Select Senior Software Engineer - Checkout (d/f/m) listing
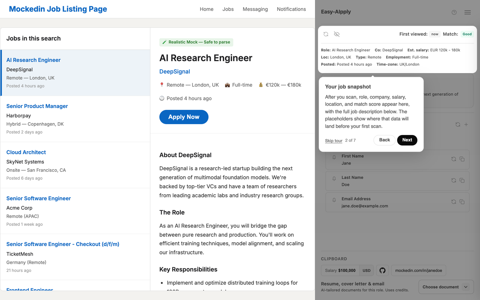The height and width of the screenshot is (300, 480). pyautogui.click(x=75, y=257)
